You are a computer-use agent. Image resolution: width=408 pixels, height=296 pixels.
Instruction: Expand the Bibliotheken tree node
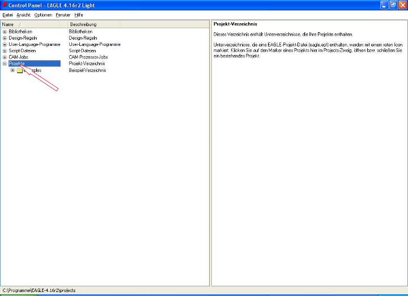[5, 32]
